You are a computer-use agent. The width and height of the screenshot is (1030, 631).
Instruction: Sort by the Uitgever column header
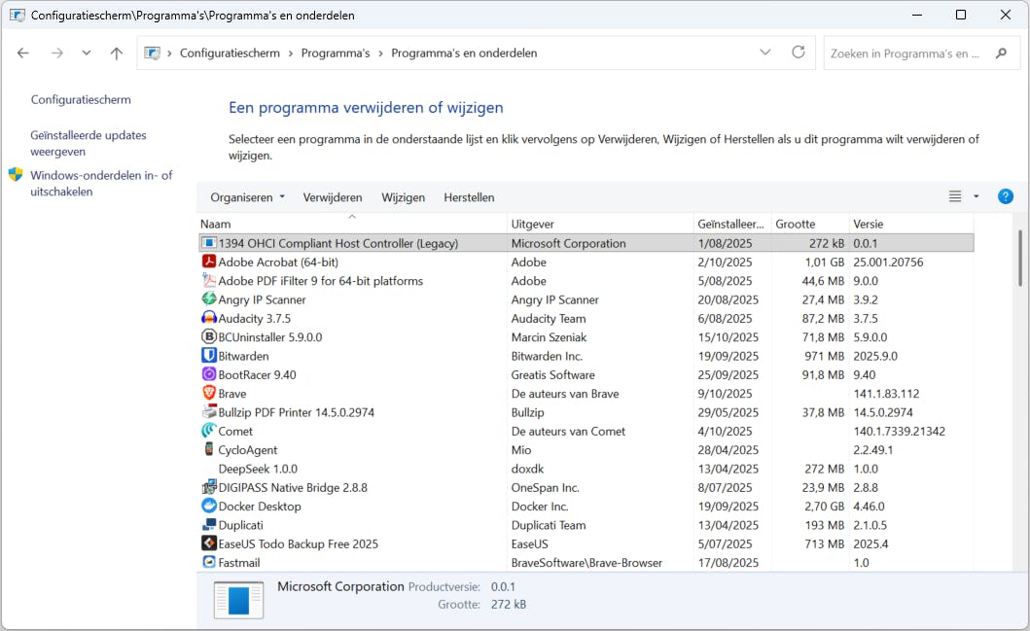point(600,224)
